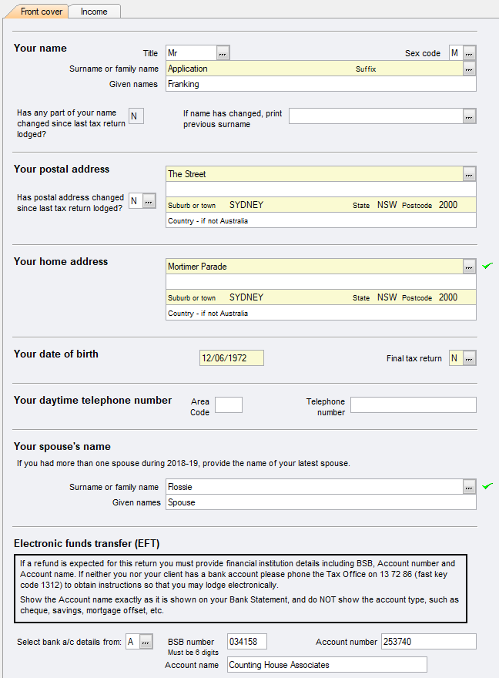499x678 pixels.
Task: Toggle the Final tax return indicator
Action: coord(456,357)
